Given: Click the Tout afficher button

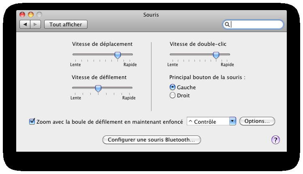Looking at the screenshot, I should point(66,25).
